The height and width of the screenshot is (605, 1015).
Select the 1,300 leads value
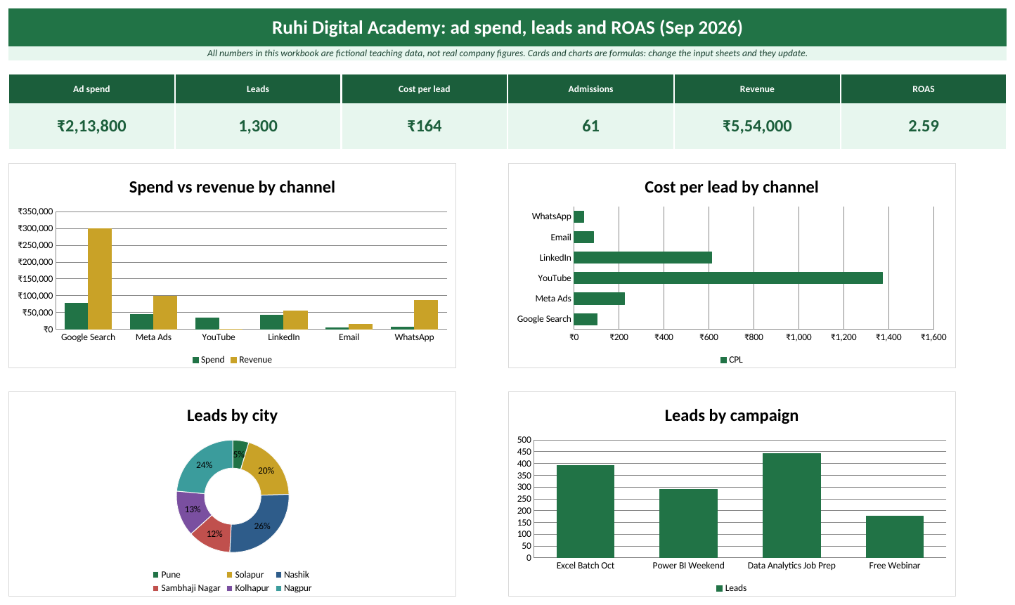coord(258,126)
